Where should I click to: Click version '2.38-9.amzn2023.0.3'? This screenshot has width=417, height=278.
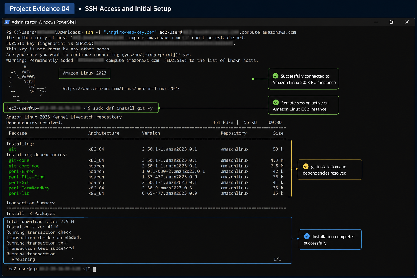pos(167,188)
